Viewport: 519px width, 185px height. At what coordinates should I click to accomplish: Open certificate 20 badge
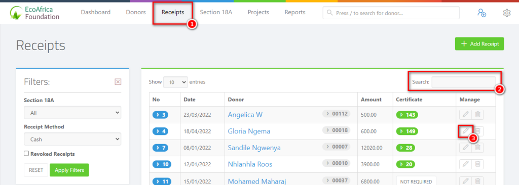(405, 164)
